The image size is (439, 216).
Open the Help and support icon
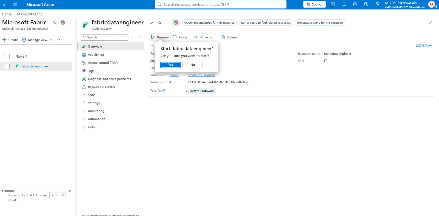pyautogui.click(x=366, y=4)
